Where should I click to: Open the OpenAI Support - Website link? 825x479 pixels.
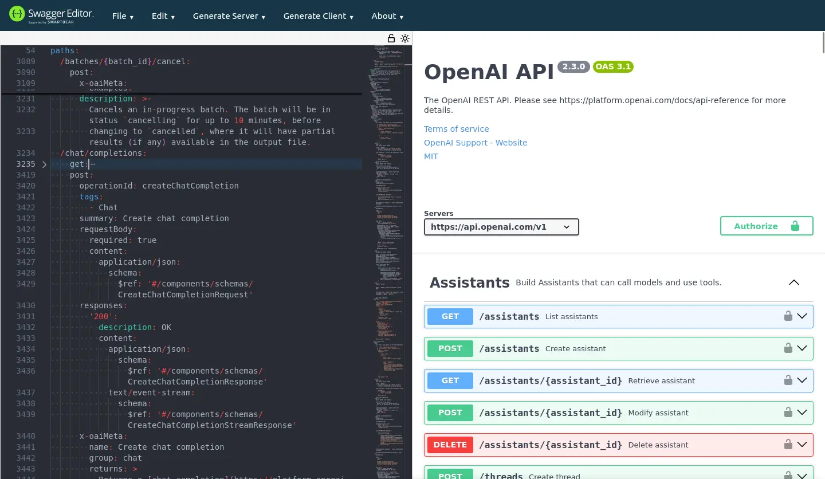point(475,143)
